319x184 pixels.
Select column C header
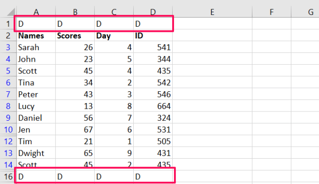click(114, 12)
